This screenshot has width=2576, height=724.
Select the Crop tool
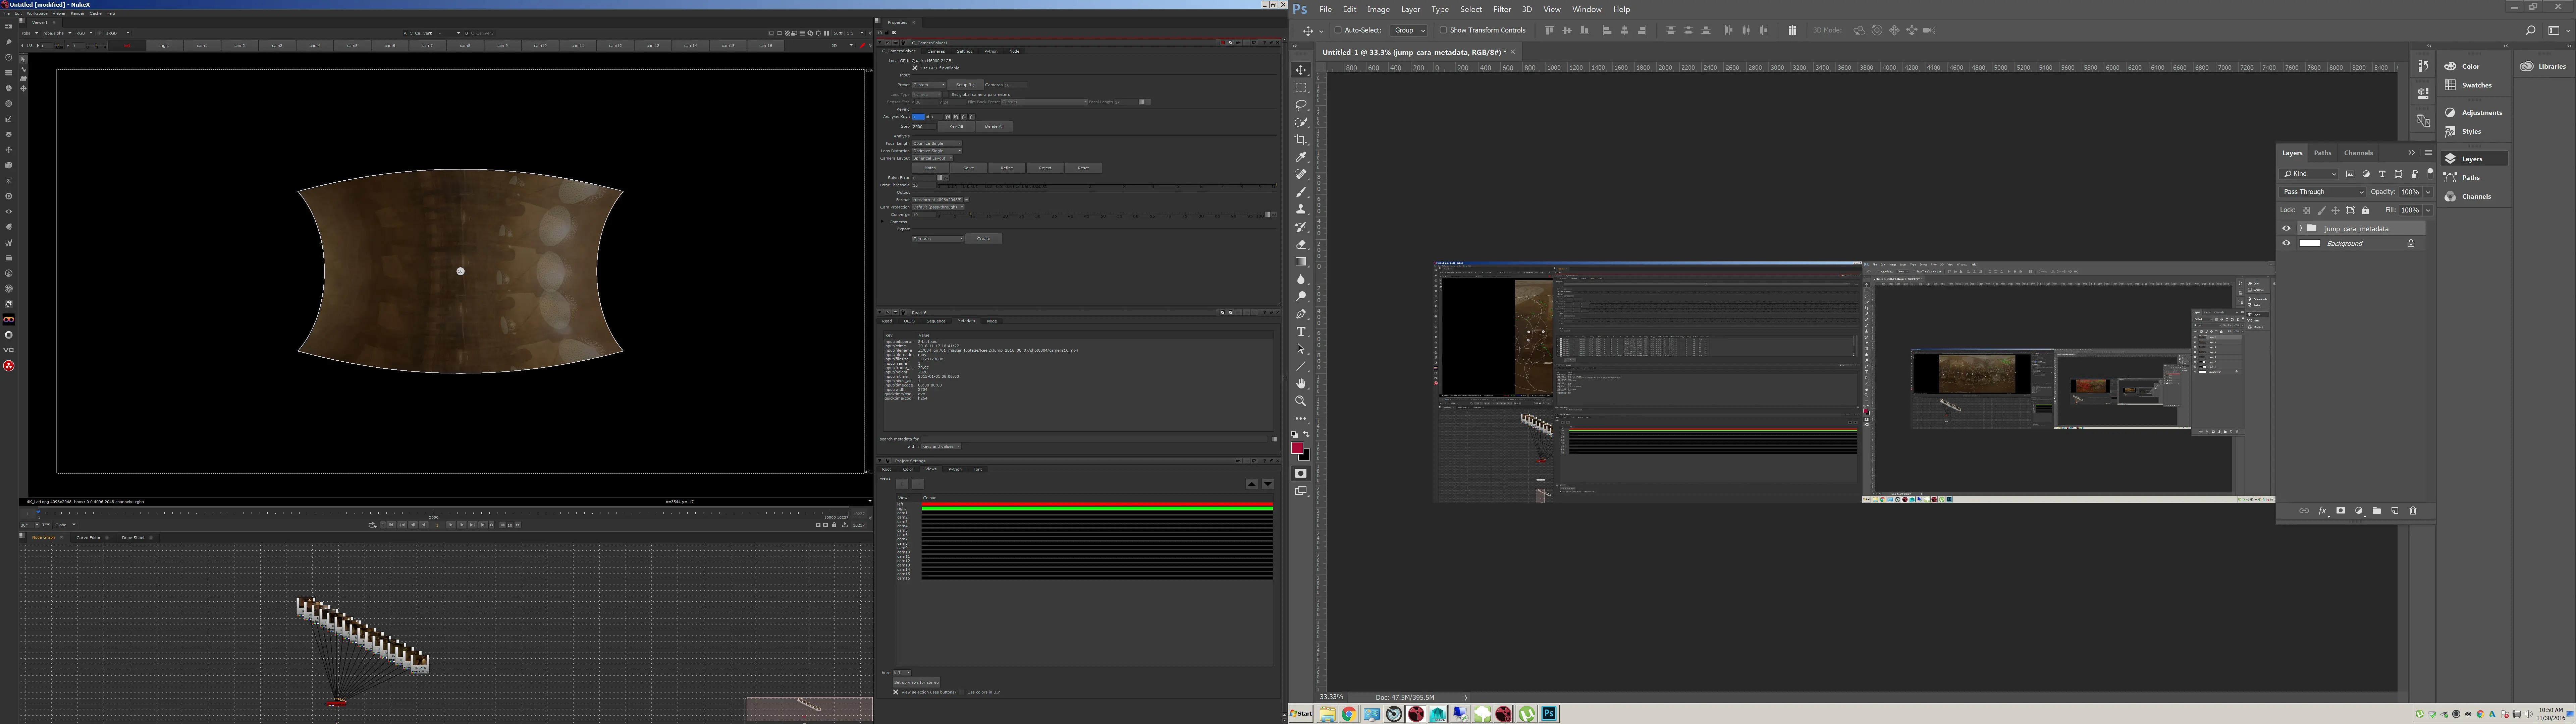[x=1301, y=140]
